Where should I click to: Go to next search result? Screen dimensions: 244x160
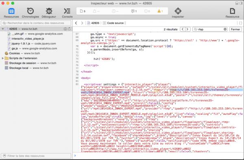(x=187, y=29)
